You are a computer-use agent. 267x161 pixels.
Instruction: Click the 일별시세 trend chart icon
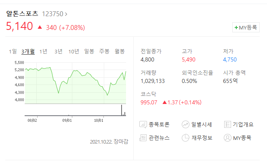(x=185, y=125)
